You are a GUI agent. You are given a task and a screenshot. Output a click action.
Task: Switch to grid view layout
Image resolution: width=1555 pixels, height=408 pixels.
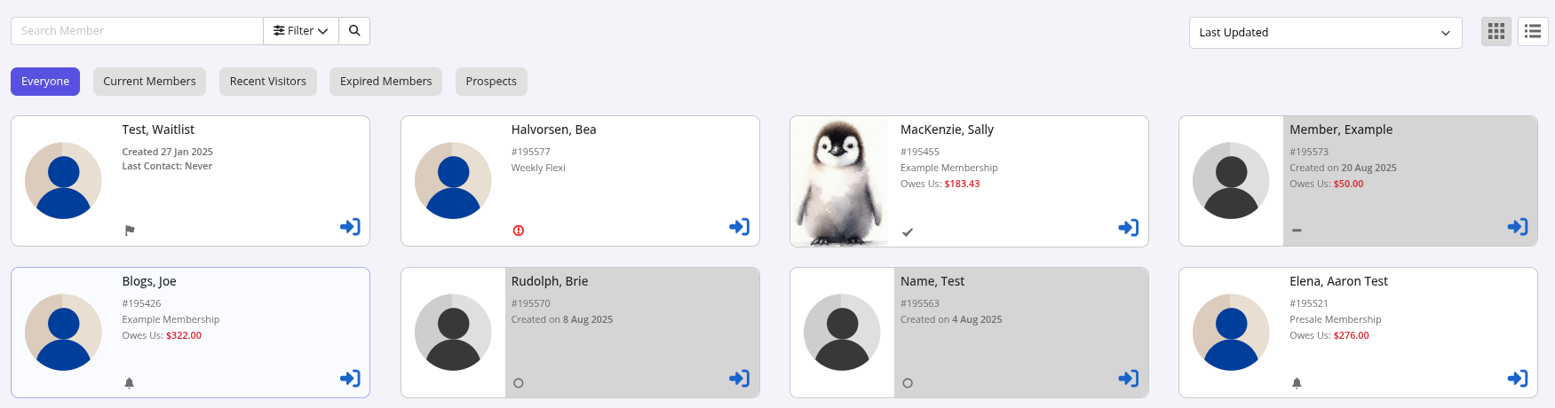(x=1496, y=32)
